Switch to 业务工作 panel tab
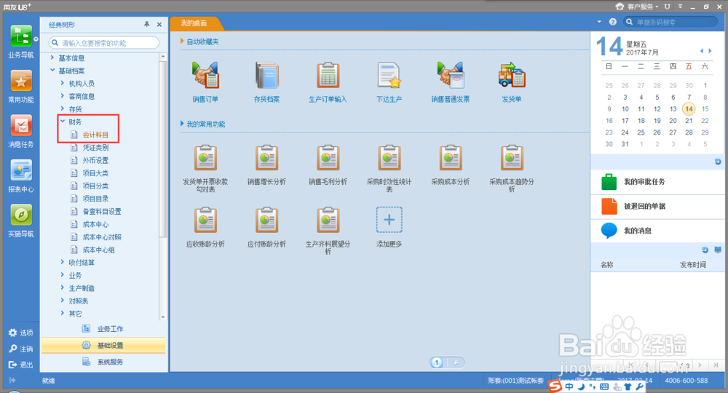The width and height of the screenshot is (728, 393). point(103,328)
